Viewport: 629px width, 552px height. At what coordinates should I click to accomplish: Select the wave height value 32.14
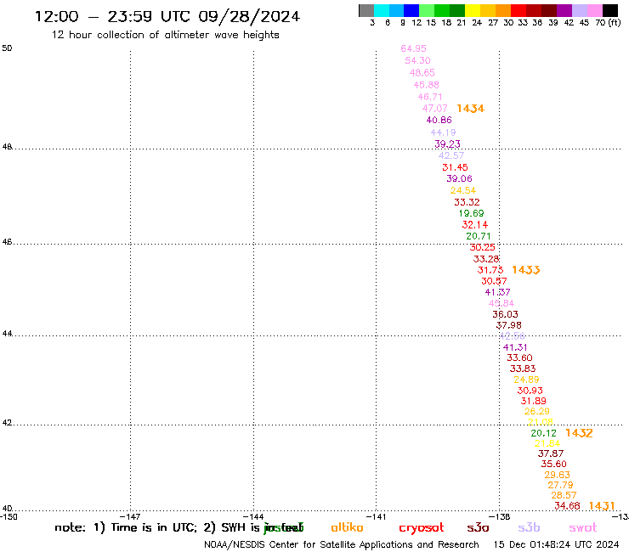pos(475,225)
